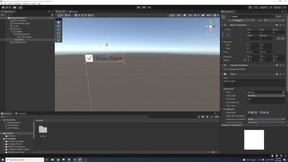Image resolution: width=288 pixels, height=162 pixels.
Task: Select Scenes under Assets in Project tree
Action: (x=12, y=136)
